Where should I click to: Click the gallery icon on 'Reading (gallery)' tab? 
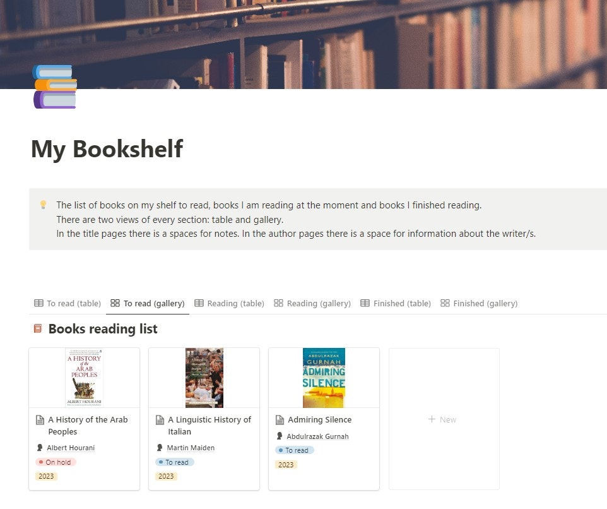tap(278, 303)
